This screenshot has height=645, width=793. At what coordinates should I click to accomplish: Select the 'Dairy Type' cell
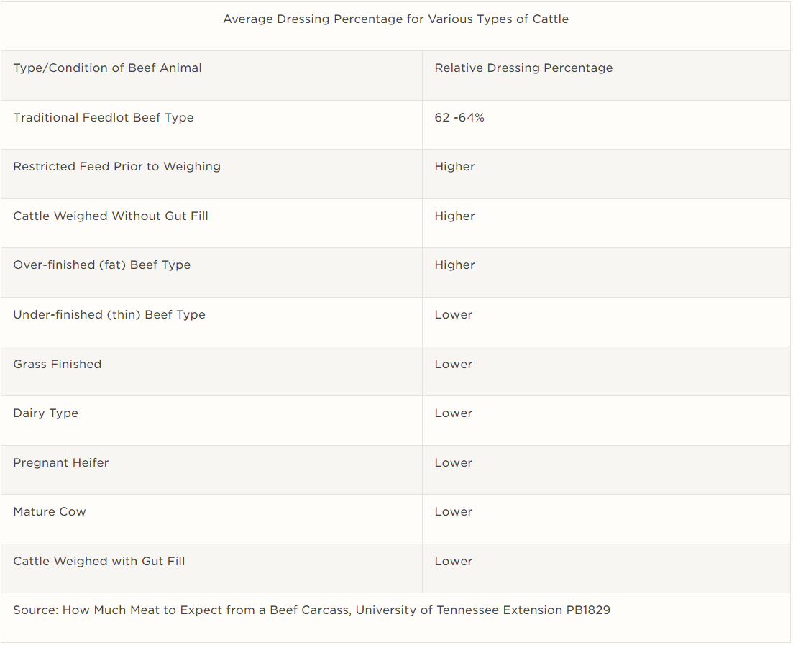pyautogui.click(x=46, y=413)
